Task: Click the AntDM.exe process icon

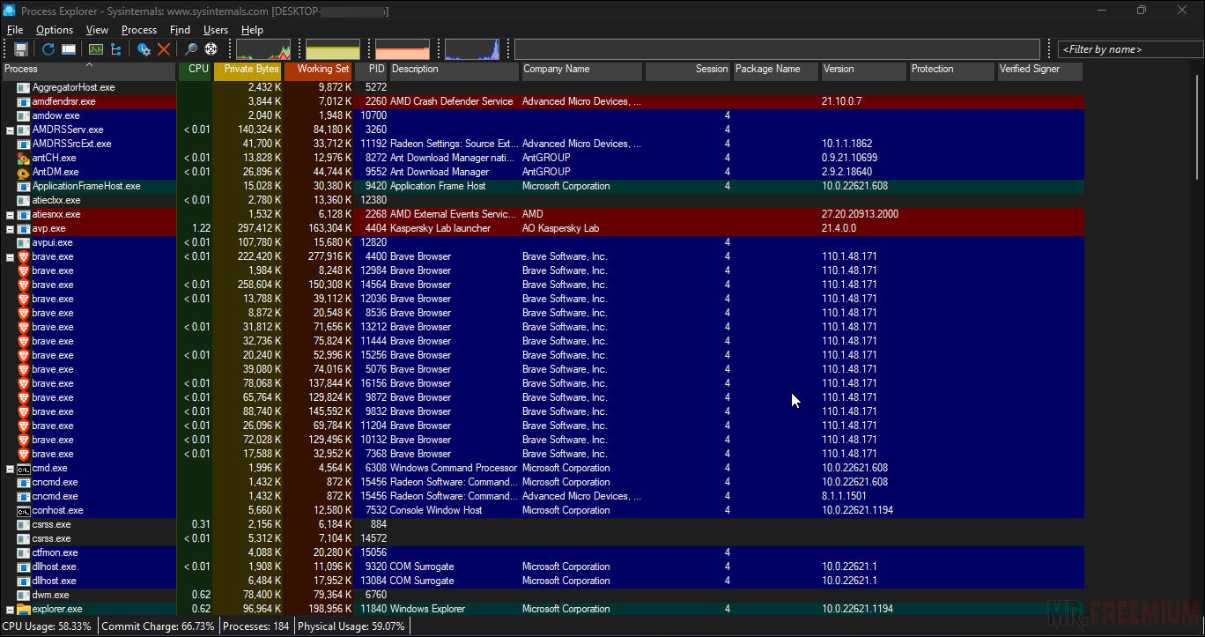Action: coord(24,172)
